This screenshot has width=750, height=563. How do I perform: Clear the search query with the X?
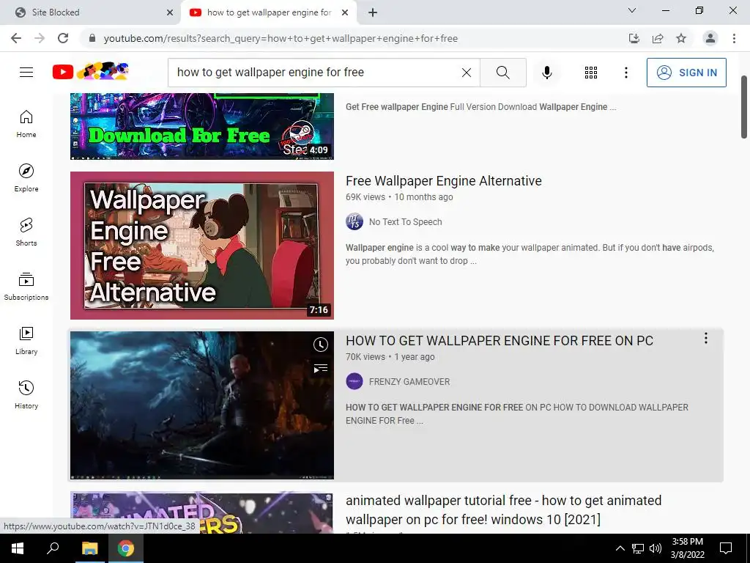(x=467, y=73)
